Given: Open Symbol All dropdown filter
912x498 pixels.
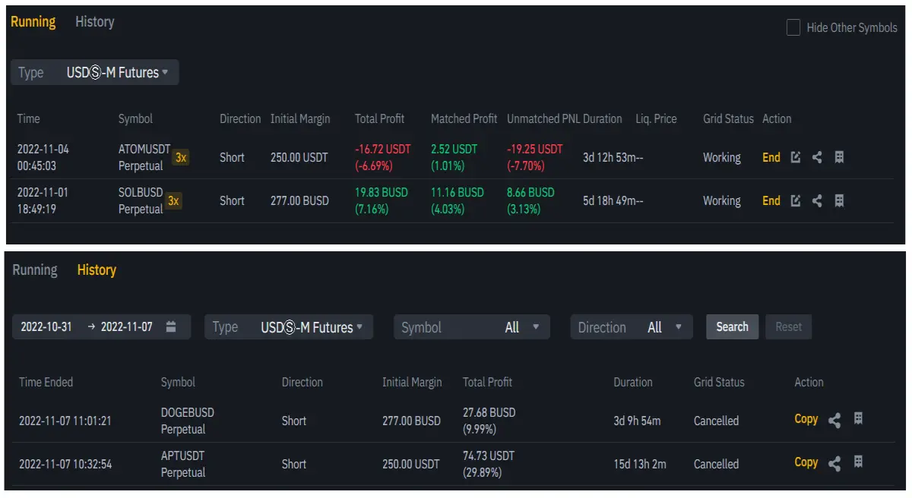Looking at the screenshot, I should 471,327.
